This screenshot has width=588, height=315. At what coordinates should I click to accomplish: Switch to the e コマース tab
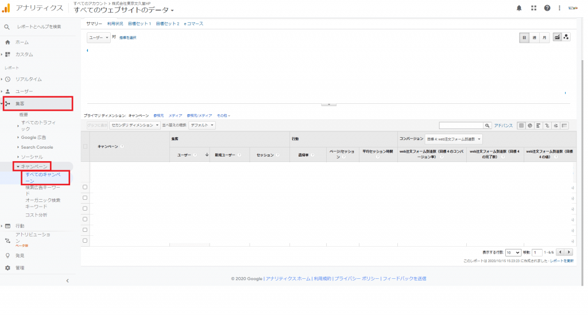click(x=194, y=24)
